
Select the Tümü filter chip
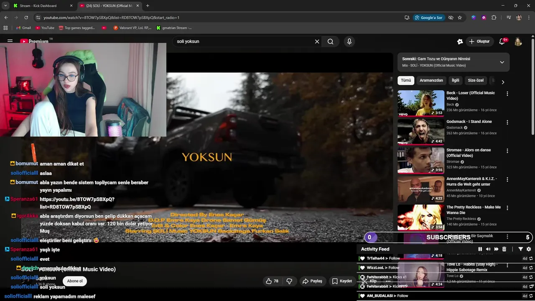(406, 80)
